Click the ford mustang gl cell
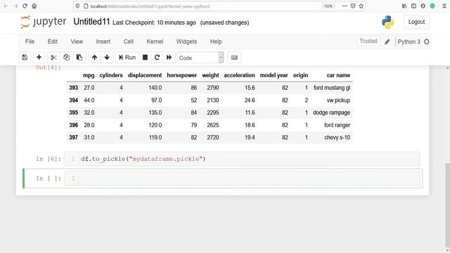 coord(332,88)
